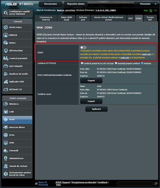Image resolution: width=160 pixels, height=188 pixels.
Task: Click the network clients status icon
Action: click(151, 10)
